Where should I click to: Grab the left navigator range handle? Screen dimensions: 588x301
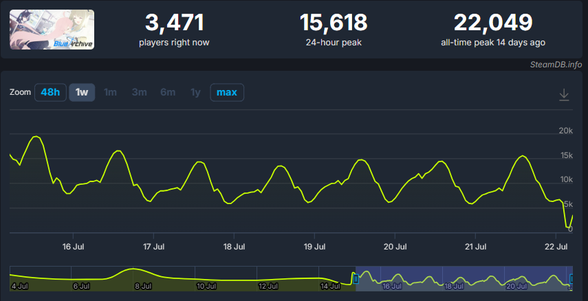[x=356, y=278]
